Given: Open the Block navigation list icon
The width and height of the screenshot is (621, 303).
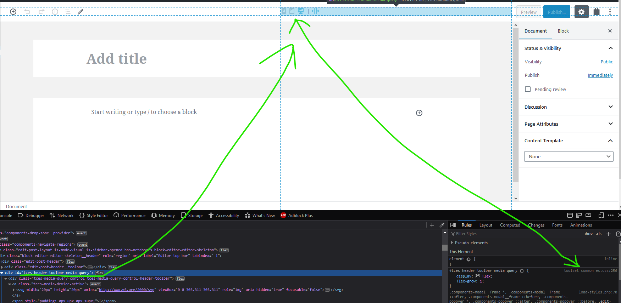Looking at the screenshot, I should coord(68,12).
